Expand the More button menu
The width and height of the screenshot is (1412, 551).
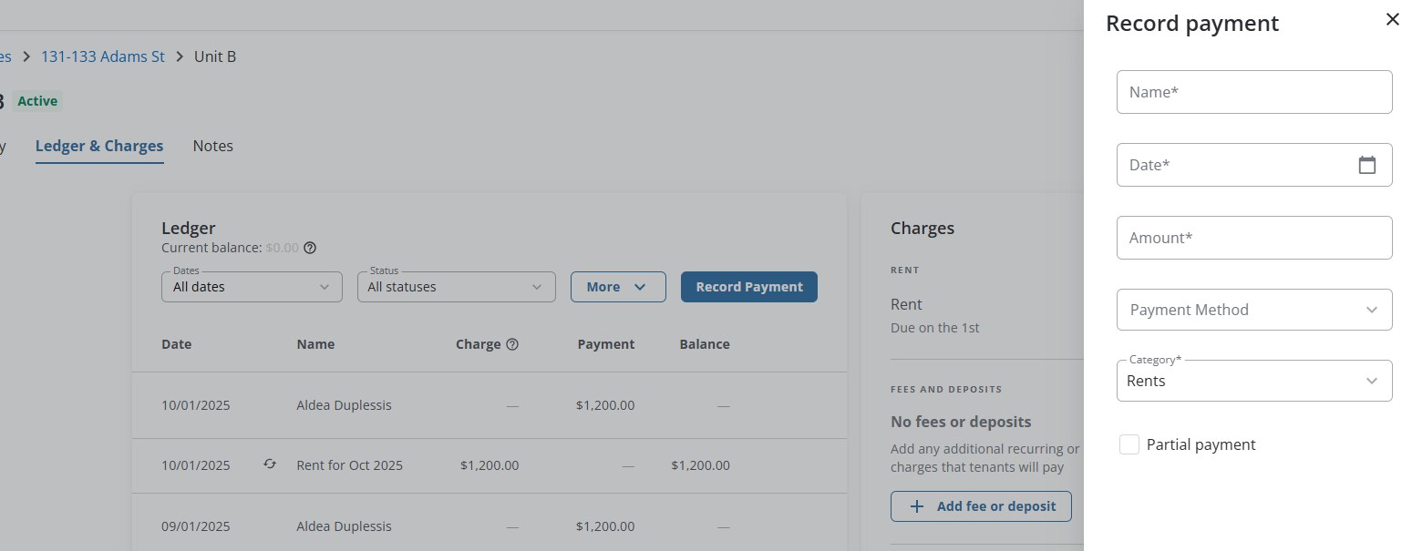point(618,287)
